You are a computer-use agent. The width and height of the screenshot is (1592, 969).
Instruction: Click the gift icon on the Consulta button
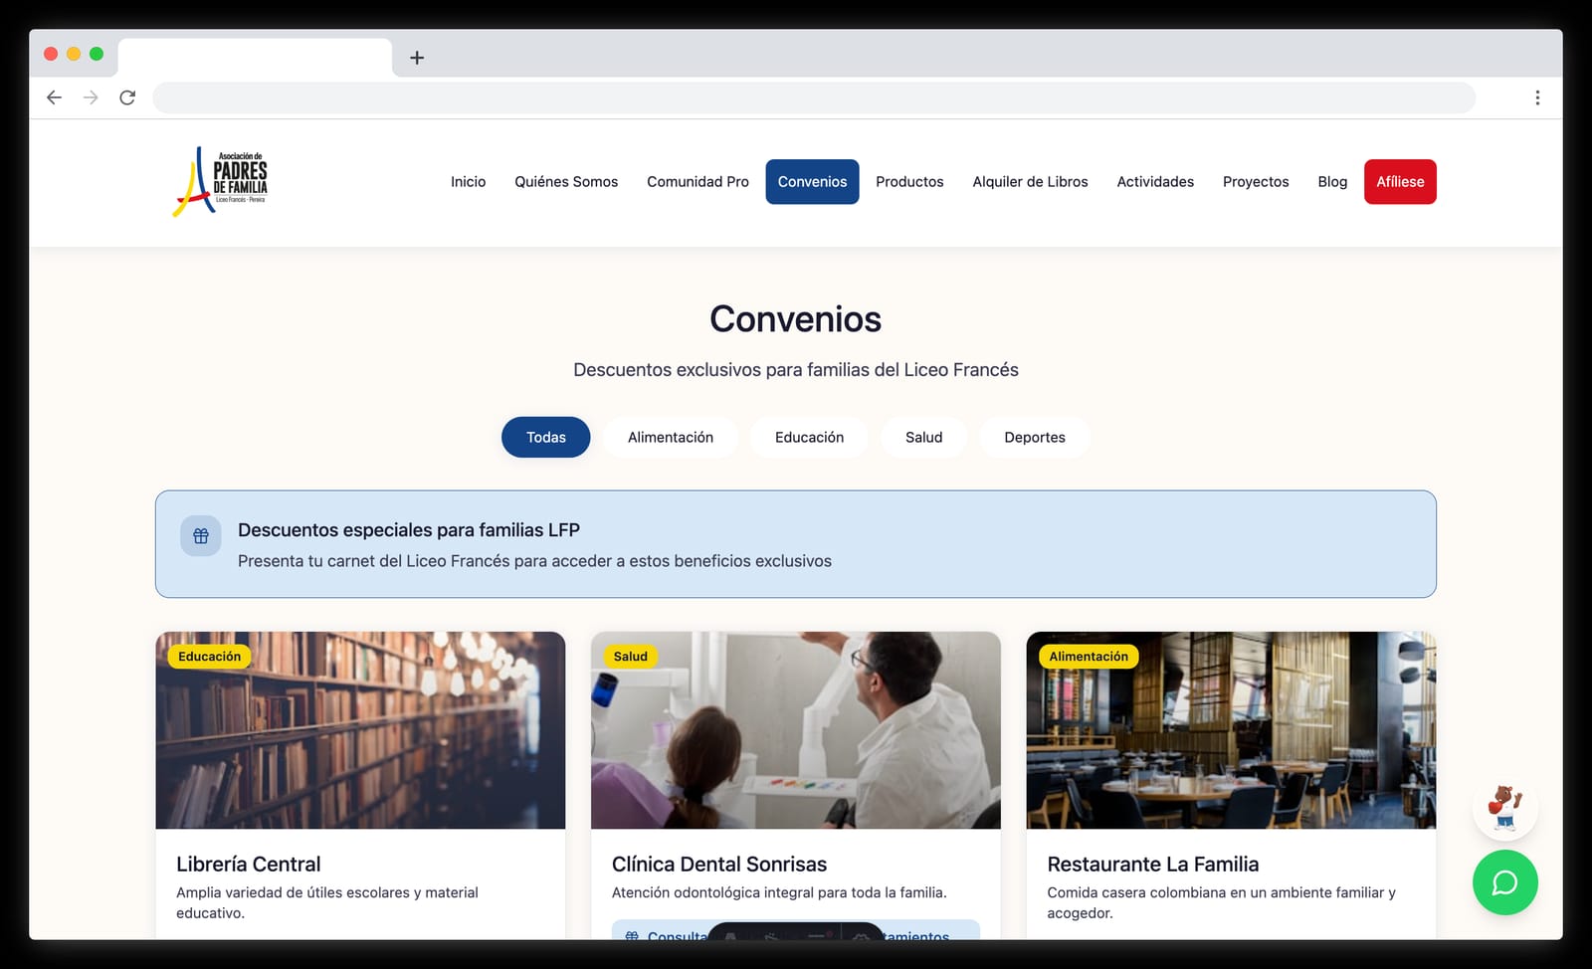[x=630, y=936]
